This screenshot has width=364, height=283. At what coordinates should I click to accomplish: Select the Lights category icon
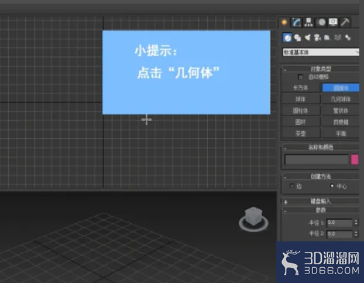tap(308, 37)
